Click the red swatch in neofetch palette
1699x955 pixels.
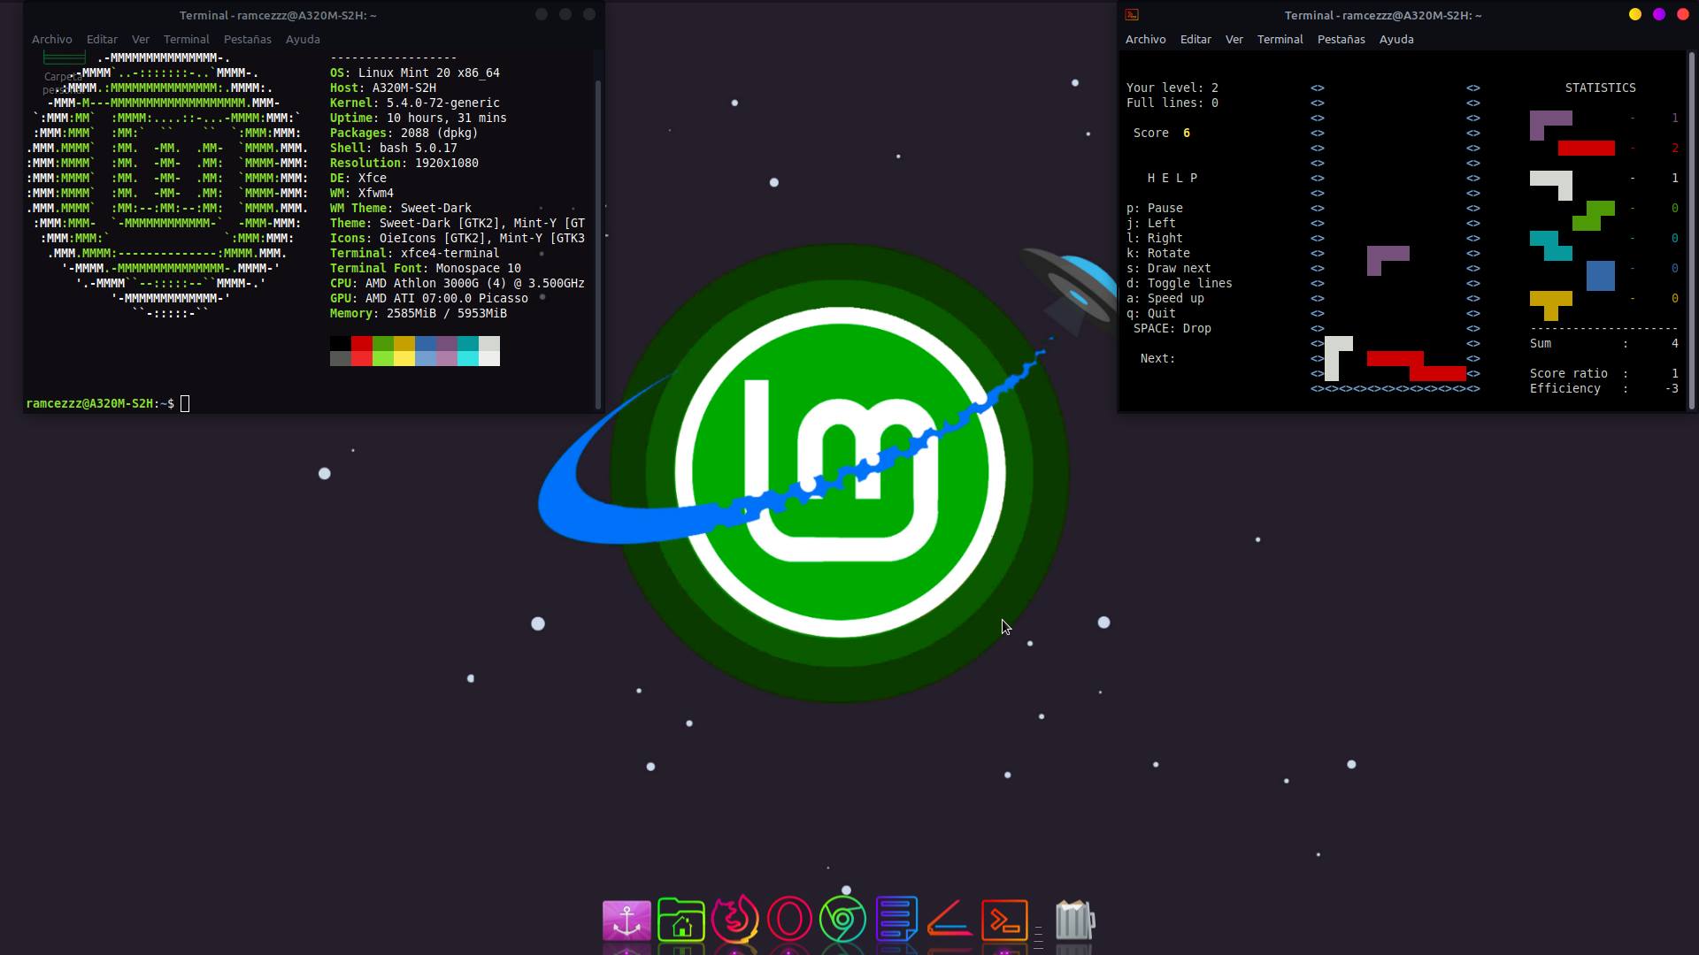[x=361, y=343]
